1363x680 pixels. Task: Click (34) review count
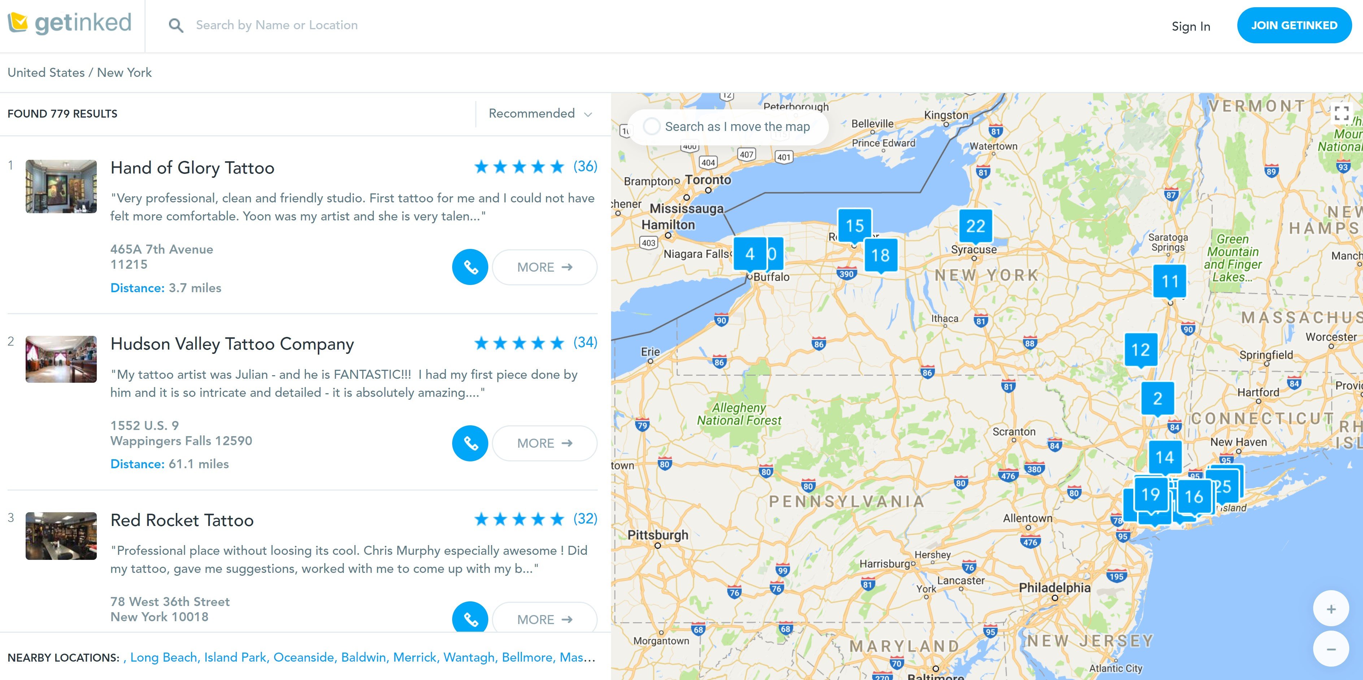point(585,342)
